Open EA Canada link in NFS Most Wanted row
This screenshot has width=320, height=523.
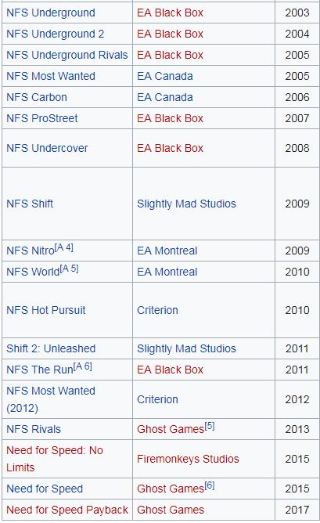pos(165,76)
